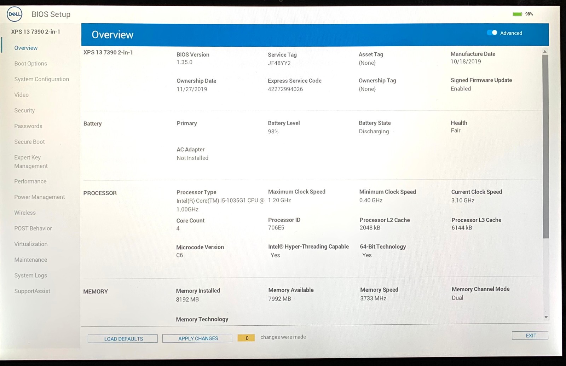Screen dimensions: 566x366
Task: Open Boot Options section
Action: pos(30,64)
